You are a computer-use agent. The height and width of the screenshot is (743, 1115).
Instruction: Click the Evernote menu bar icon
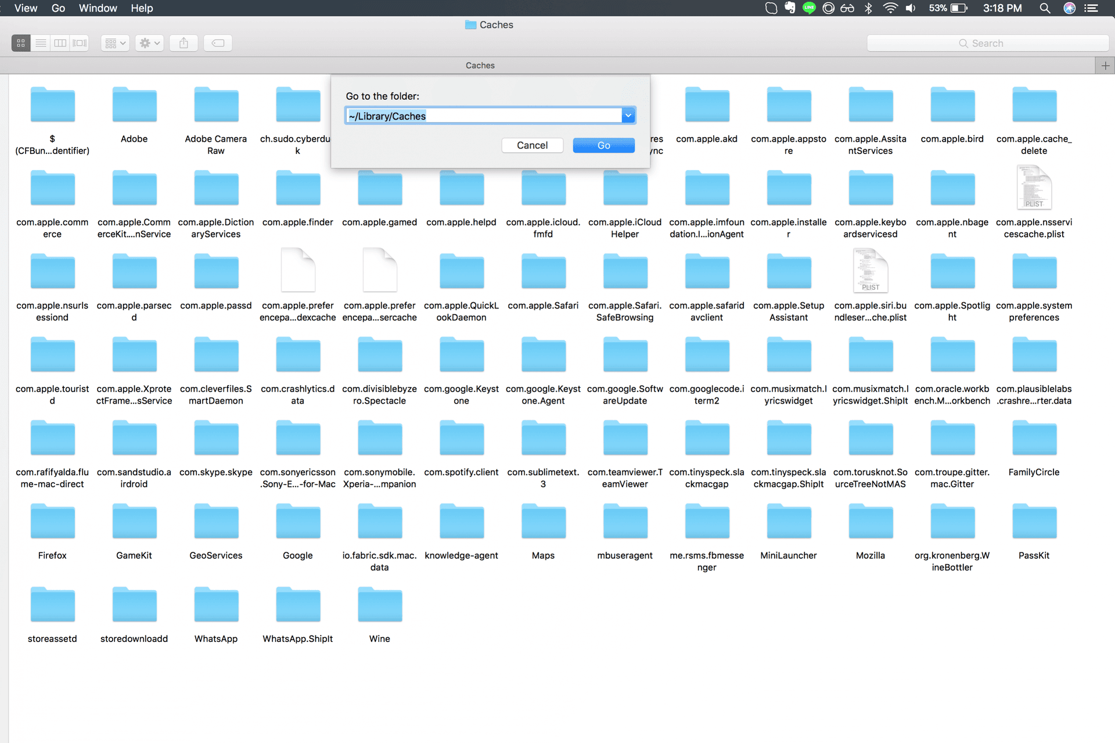[790, 8]
